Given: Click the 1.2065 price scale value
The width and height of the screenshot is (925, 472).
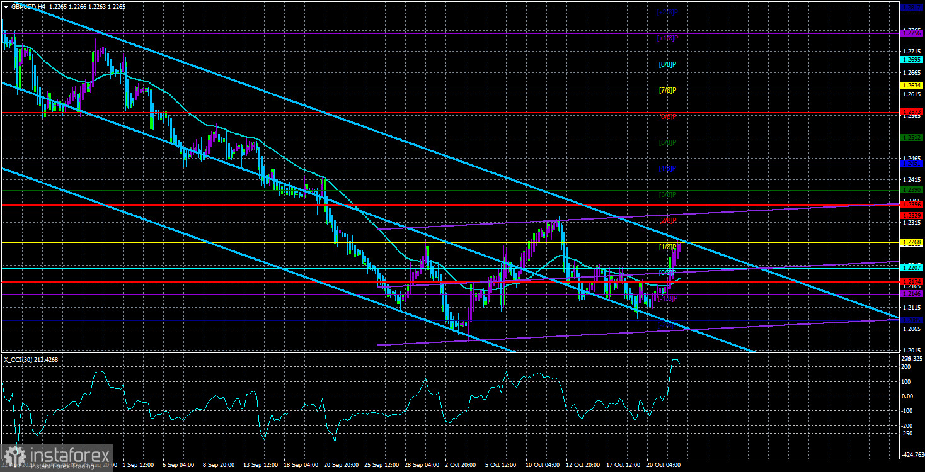Looking at the screenshot, I should [x=911, y=329].
